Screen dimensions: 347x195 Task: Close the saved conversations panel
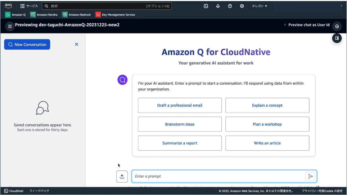(x=77, y=44)
